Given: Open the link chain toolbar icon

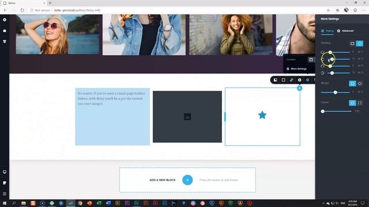Looking at the screenshot, I should (x=291, y=80).
